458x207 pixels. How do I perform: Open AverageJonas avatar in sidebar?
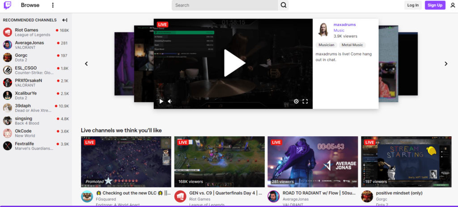pyautogui.click(x=8, y=45)
